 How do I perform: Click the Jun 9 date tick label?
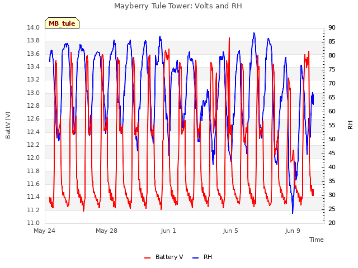(x=293, y=231)
